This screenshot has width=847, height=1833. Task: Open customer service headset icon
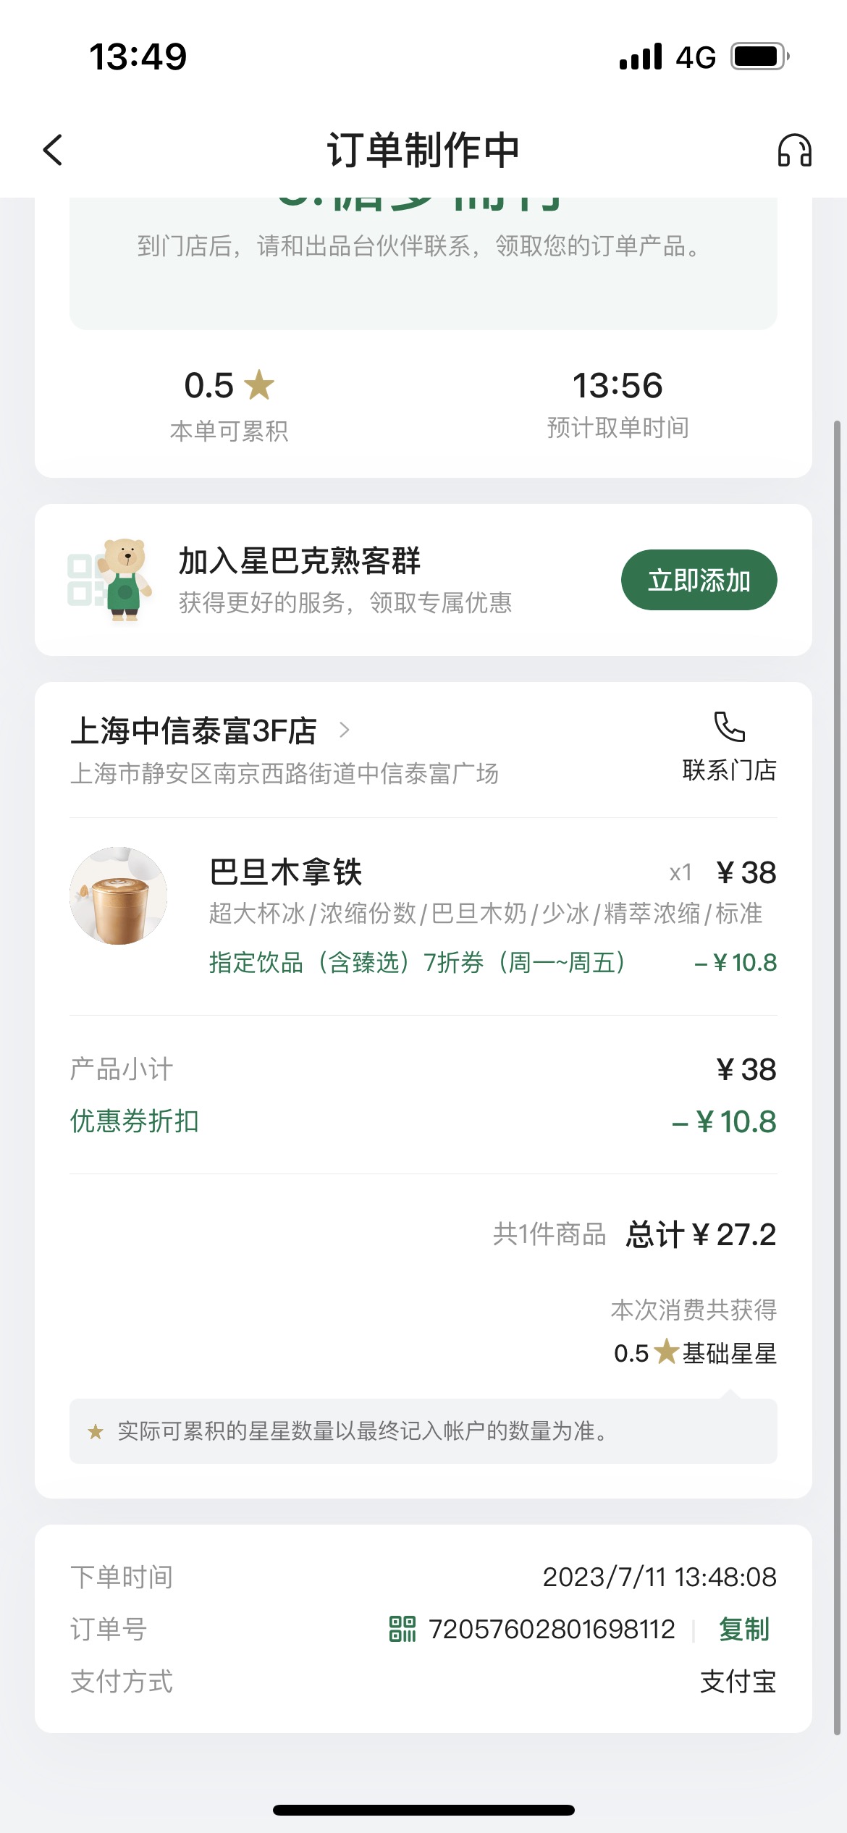[794, 150]
